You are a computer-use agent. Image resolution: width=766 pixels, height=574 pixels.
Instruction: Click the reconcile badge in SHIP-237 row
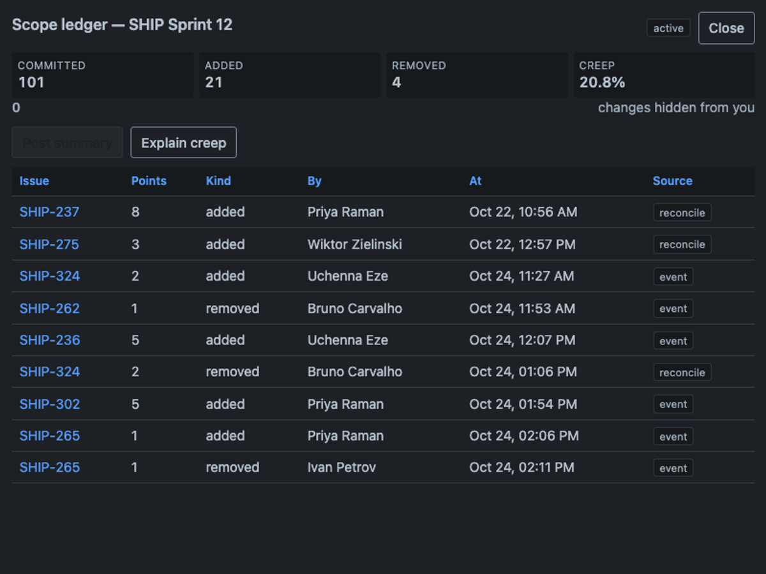pyautogui.click(x=682, y=212)
